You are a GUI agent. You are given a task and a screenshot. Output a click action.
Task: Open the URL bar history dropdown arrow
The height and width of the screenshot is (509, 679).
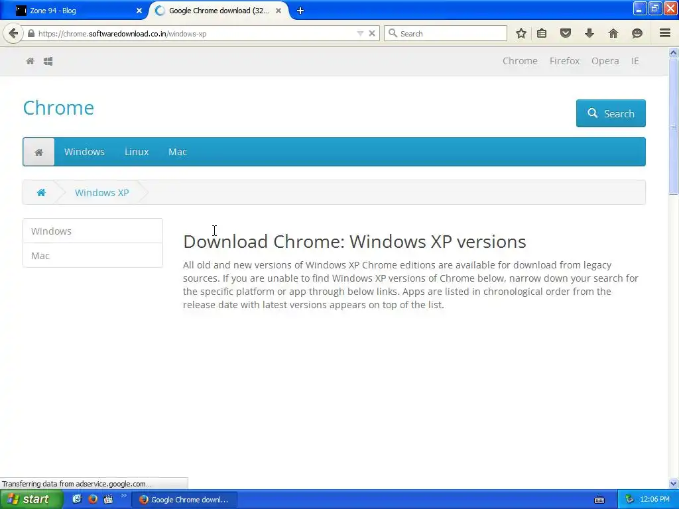(360, 33)
